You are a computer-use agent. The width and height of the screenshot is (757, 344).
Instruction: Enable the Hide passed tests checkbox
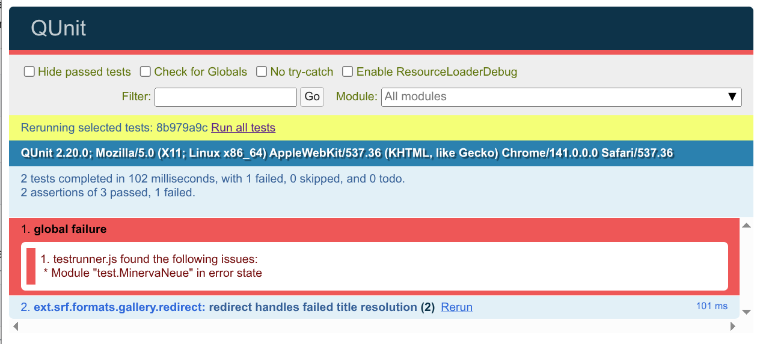(x=29, y=72)
